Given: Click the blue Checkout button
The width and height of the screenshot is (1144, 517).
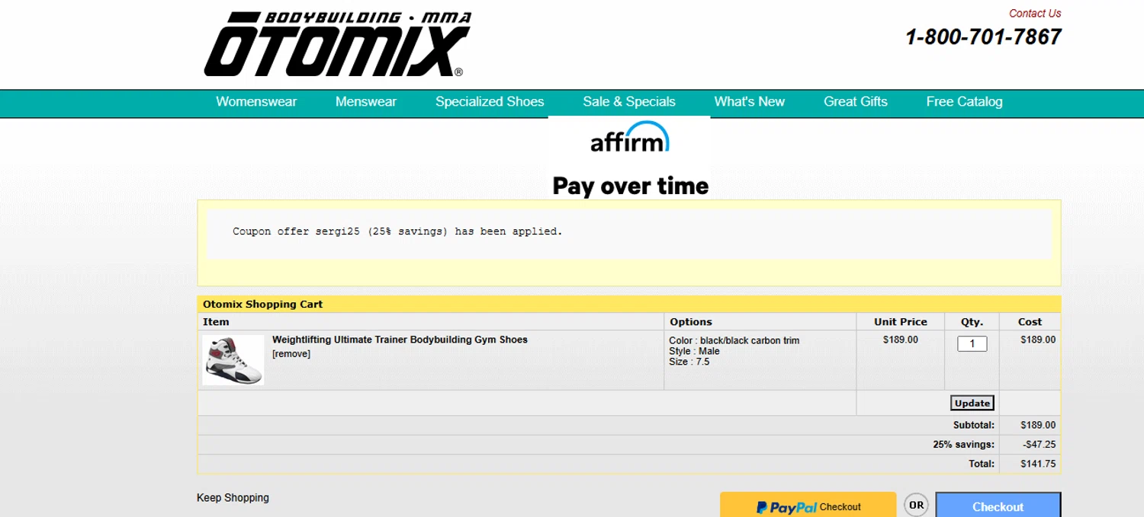Looking at the screenshot, I should coord(998,505).
